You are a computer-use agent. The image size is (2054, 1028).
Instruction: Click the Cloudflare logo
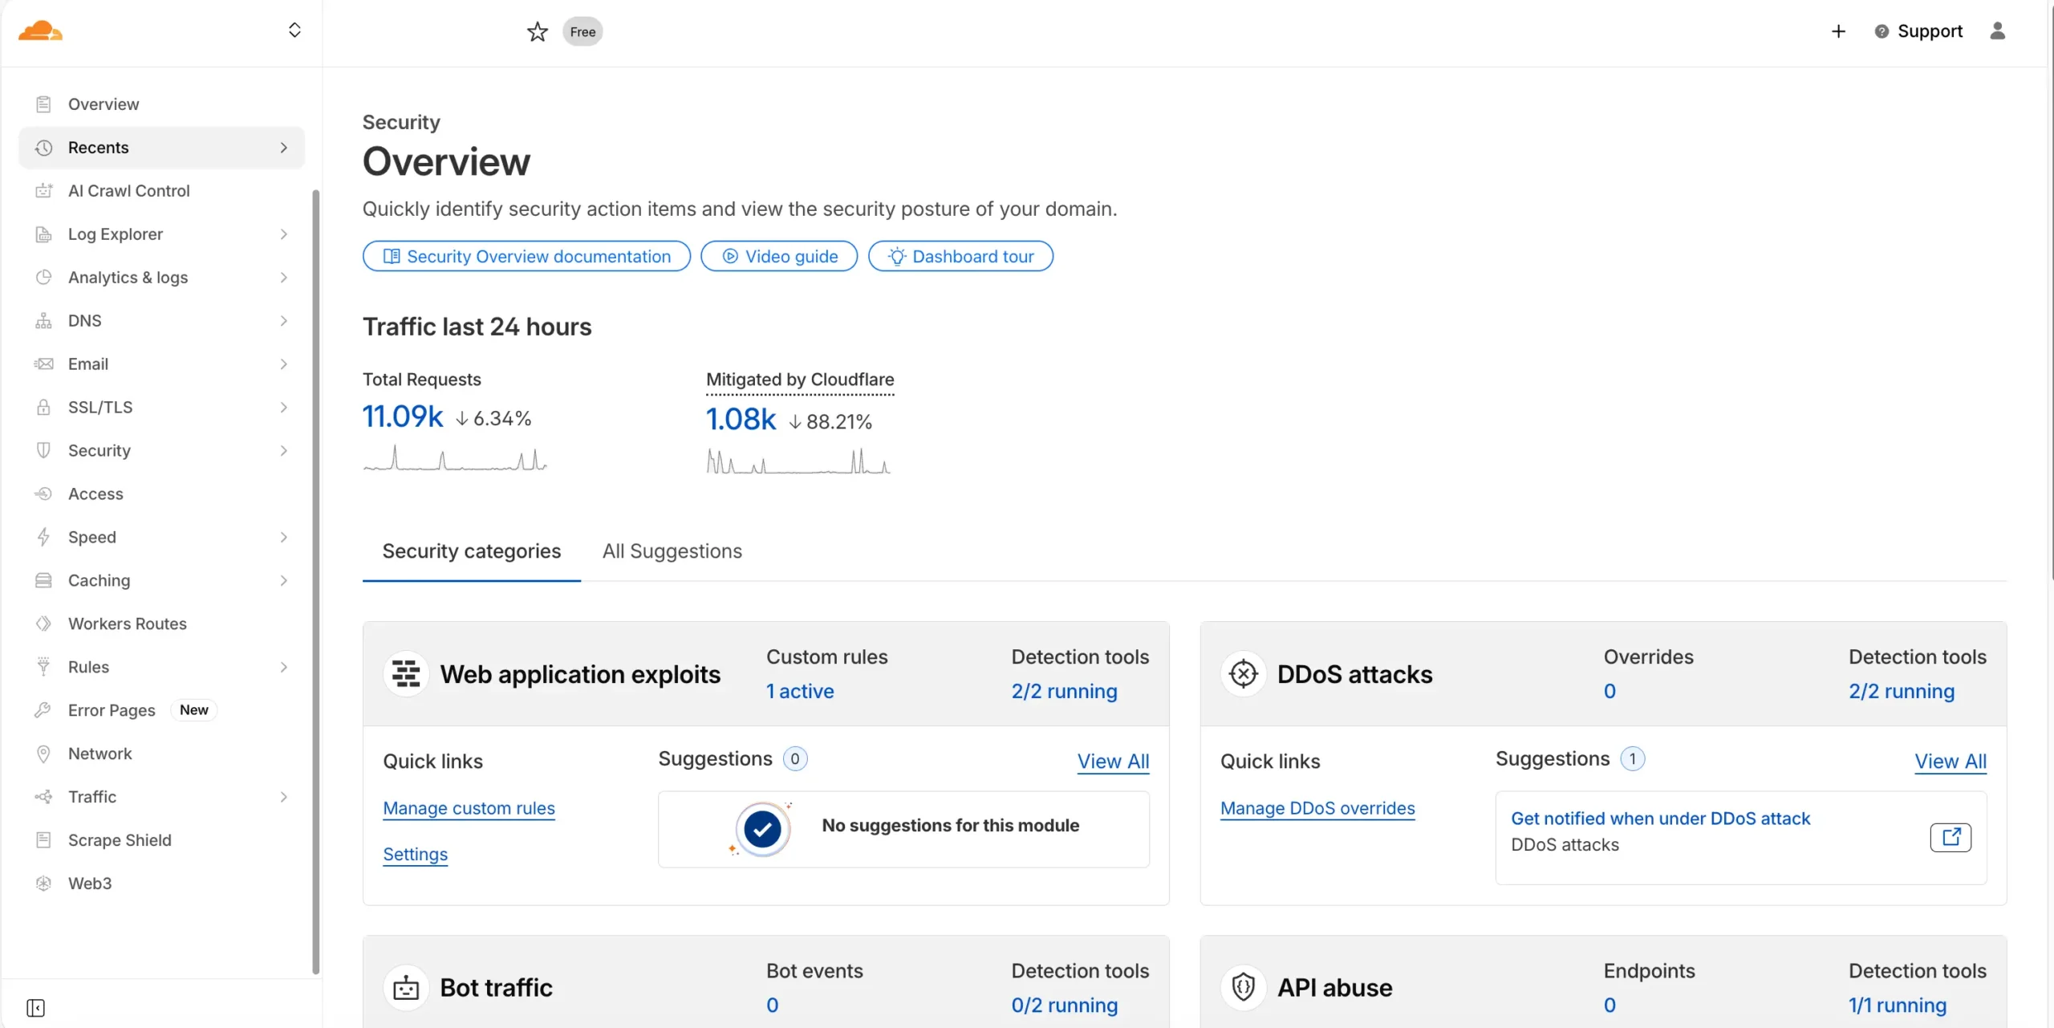click(x=40, y=30)
